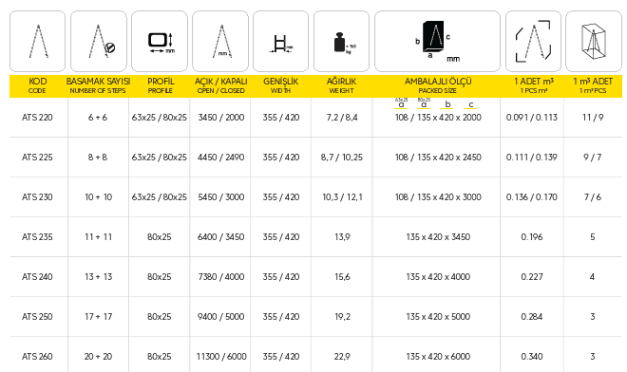Click the rectangular profile dimension icon
Viewport: 627px width, 372px height.
(160, 41)
